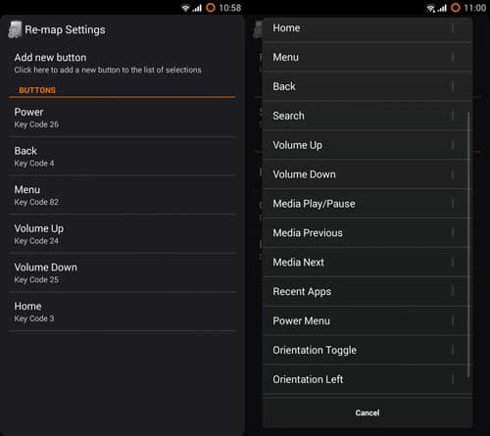
Task: Select the Home radio option
Action: pyautogui.click(x=367, y=28)
